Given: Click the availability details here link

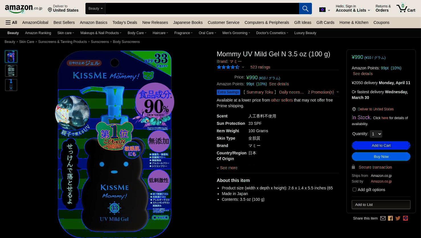Looking at the screenshot, I should point(385,118).
